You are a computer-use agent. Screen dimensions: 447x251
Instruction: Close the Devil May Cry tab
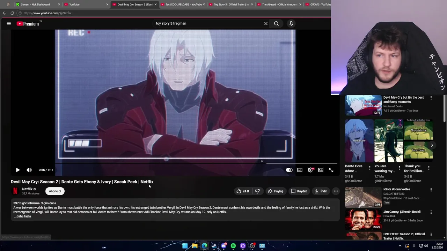155,5
